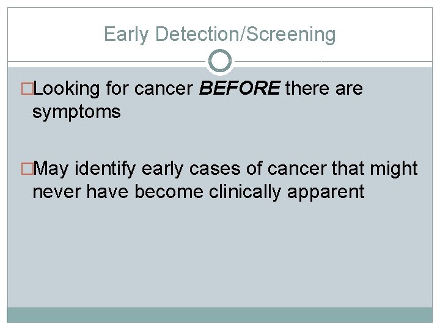Click the divider line left of the circle

pyautogui.click(x=106, y=61)
